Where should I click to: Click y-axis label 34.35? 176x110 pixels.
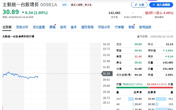(106, 44)
